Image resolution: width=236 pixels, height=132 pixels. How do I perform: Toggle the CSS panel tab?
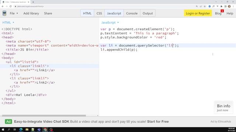[99, 13]
